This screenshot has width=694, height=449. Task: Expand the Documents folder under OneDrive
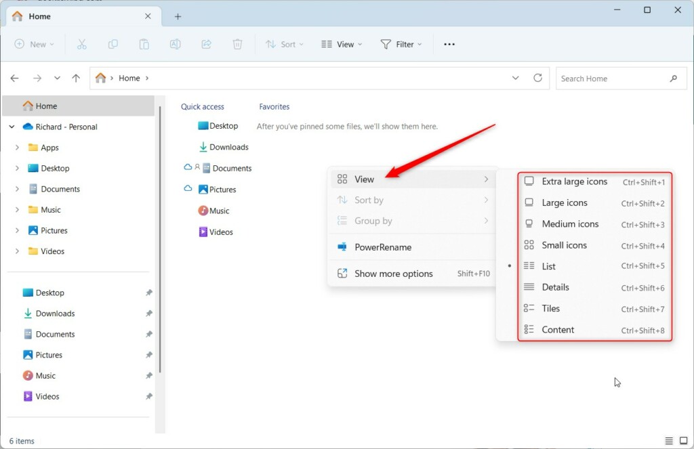coord(17,189)
